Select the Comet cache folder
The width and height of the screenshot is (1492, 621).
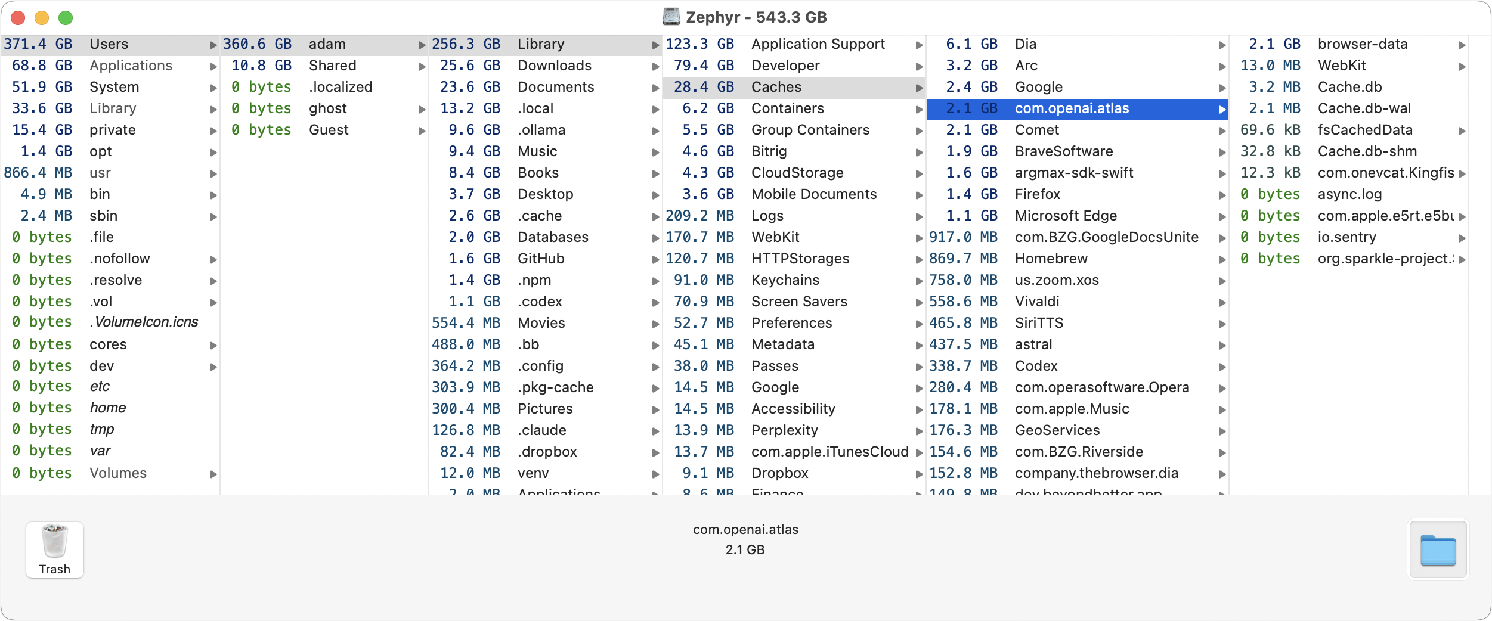[1078, 130]
